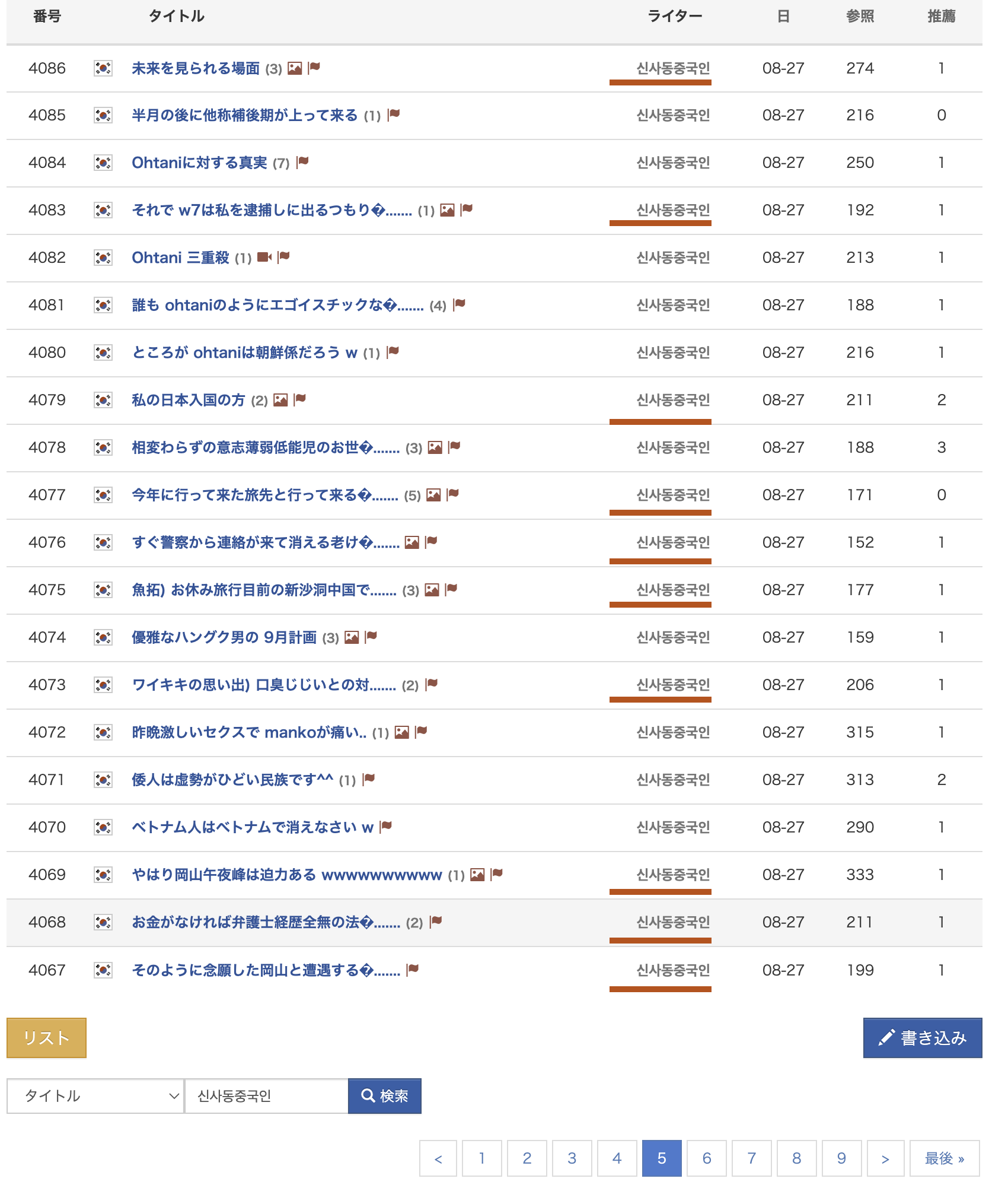The width and height of the screenshot is (989, 1188).
Task: Go to page 6 of results
Action: 706,1158
